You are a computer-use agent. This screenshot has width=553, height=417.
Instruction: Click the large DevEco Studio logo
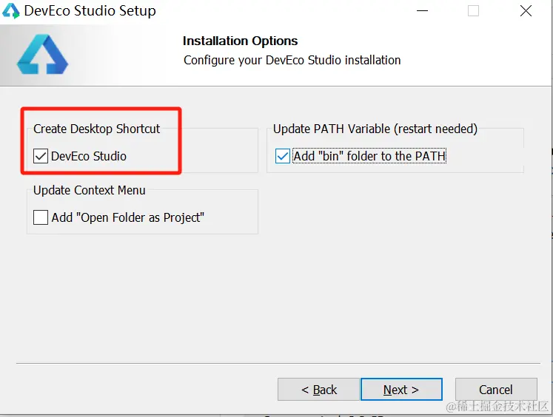[x=42, y=54]
